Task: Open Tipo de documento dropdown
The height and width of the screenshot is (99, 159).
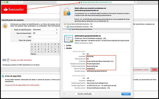Action: [45, 33]
